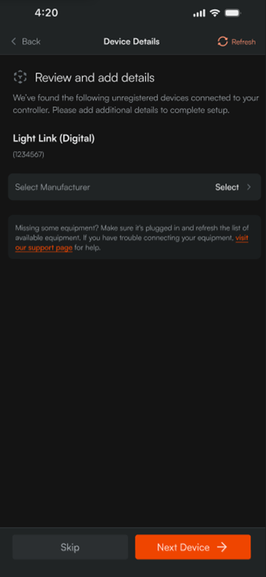Open the visit our support page link
266x577 pixels.
[132, 242]
